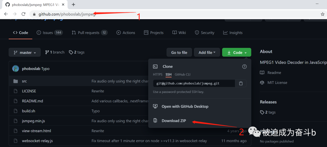This screenshot has width=327, height=147.
Task: Click the git clone URL field
Action: click(x=194, y=83)
